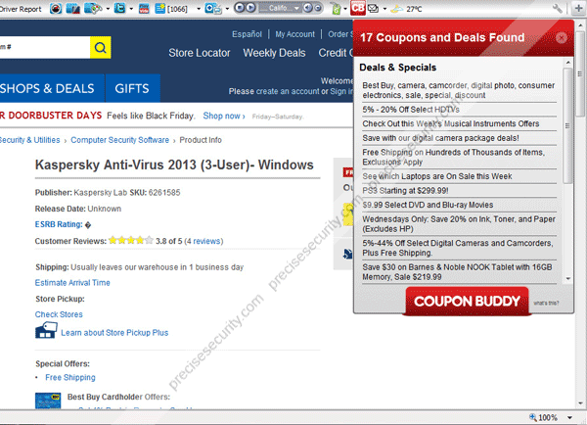Expand the shopping tag dropdown arrow
587x425 pixels.
coord(345,9)
